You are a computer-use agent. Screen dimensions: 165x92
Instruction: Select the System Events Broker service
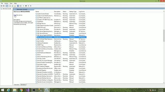[61, 14]
